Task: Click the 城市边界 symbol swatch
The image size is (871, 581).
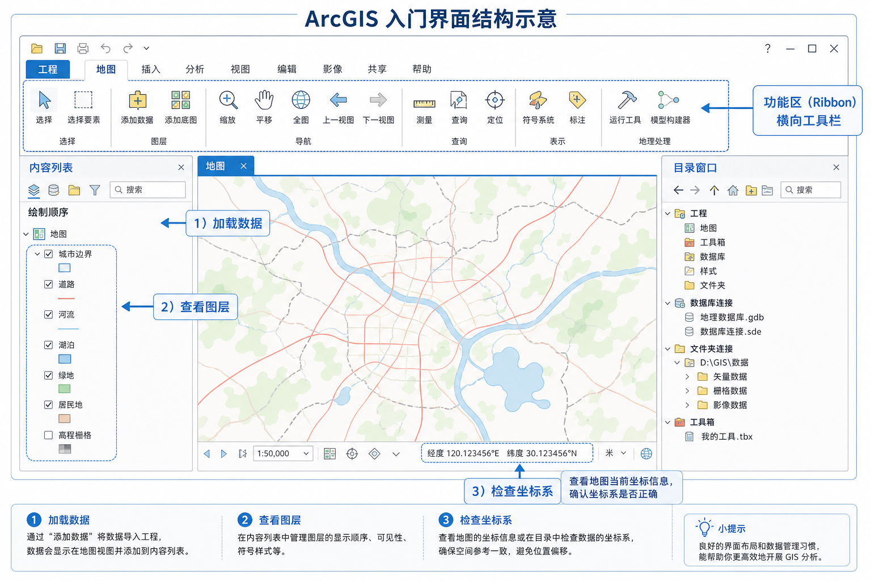Action: (x=65, y=268)
